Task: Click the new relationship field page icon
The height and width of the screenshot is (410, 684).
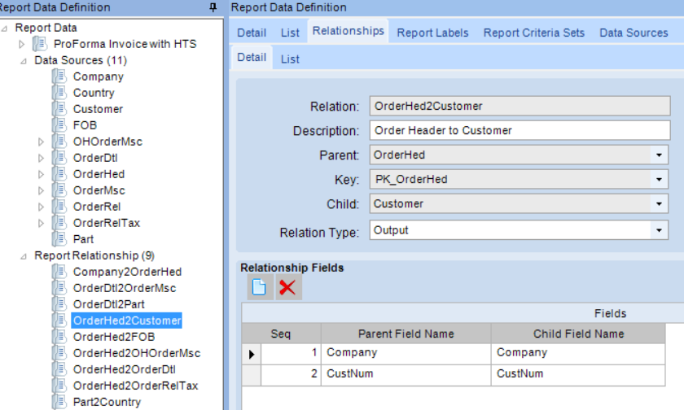Action: click(x=259, y=287)
